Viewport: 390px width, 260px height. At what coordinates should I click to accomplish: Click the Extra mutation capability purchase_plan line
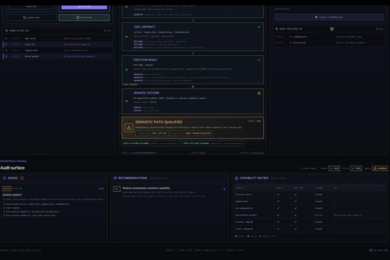click(x=32, y=212)
